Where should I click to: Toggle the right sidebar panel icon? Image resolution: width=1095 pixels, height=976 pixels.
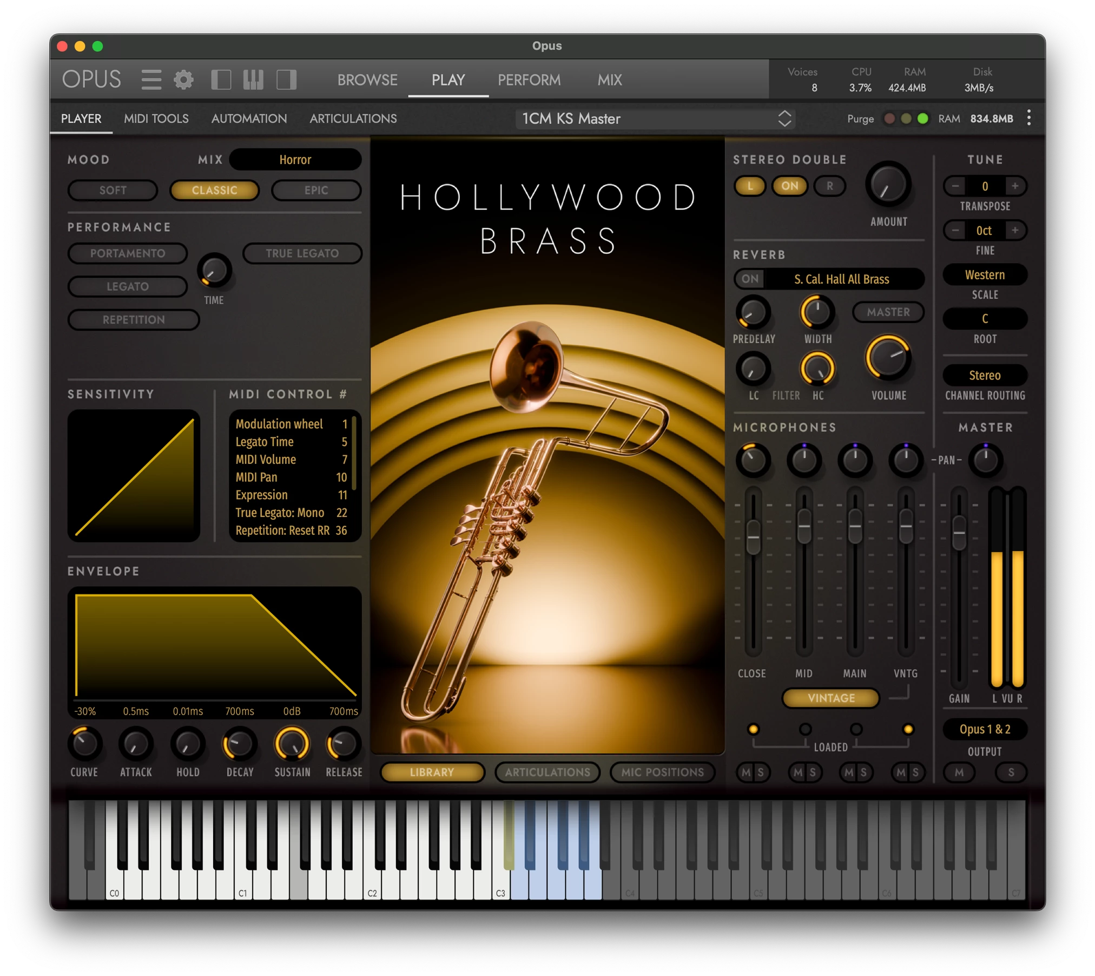click(x=286, y=80)
